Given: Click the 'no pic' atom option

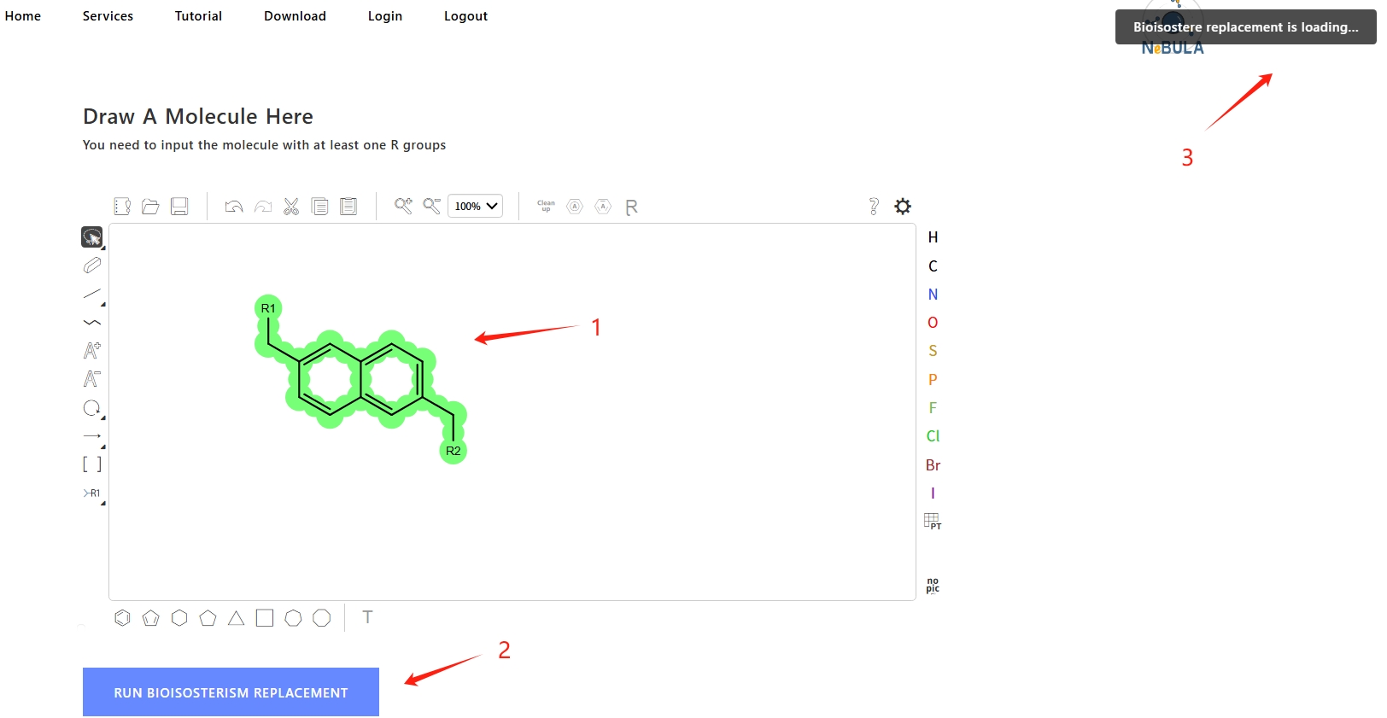Looking at the screenshot, I should coord(933,585).
